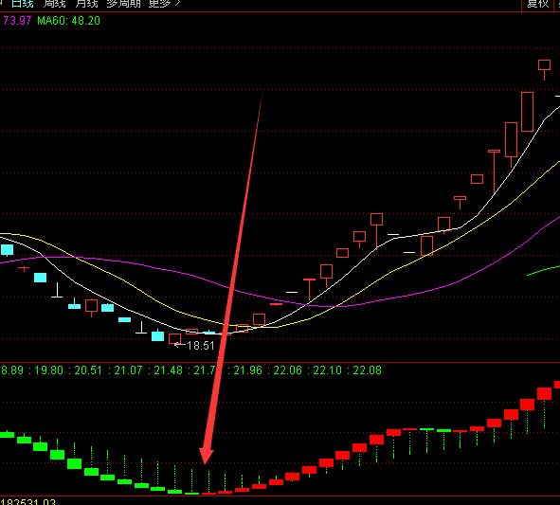Select the largest green block in lower indicator
560x505 pixels.
74,463
